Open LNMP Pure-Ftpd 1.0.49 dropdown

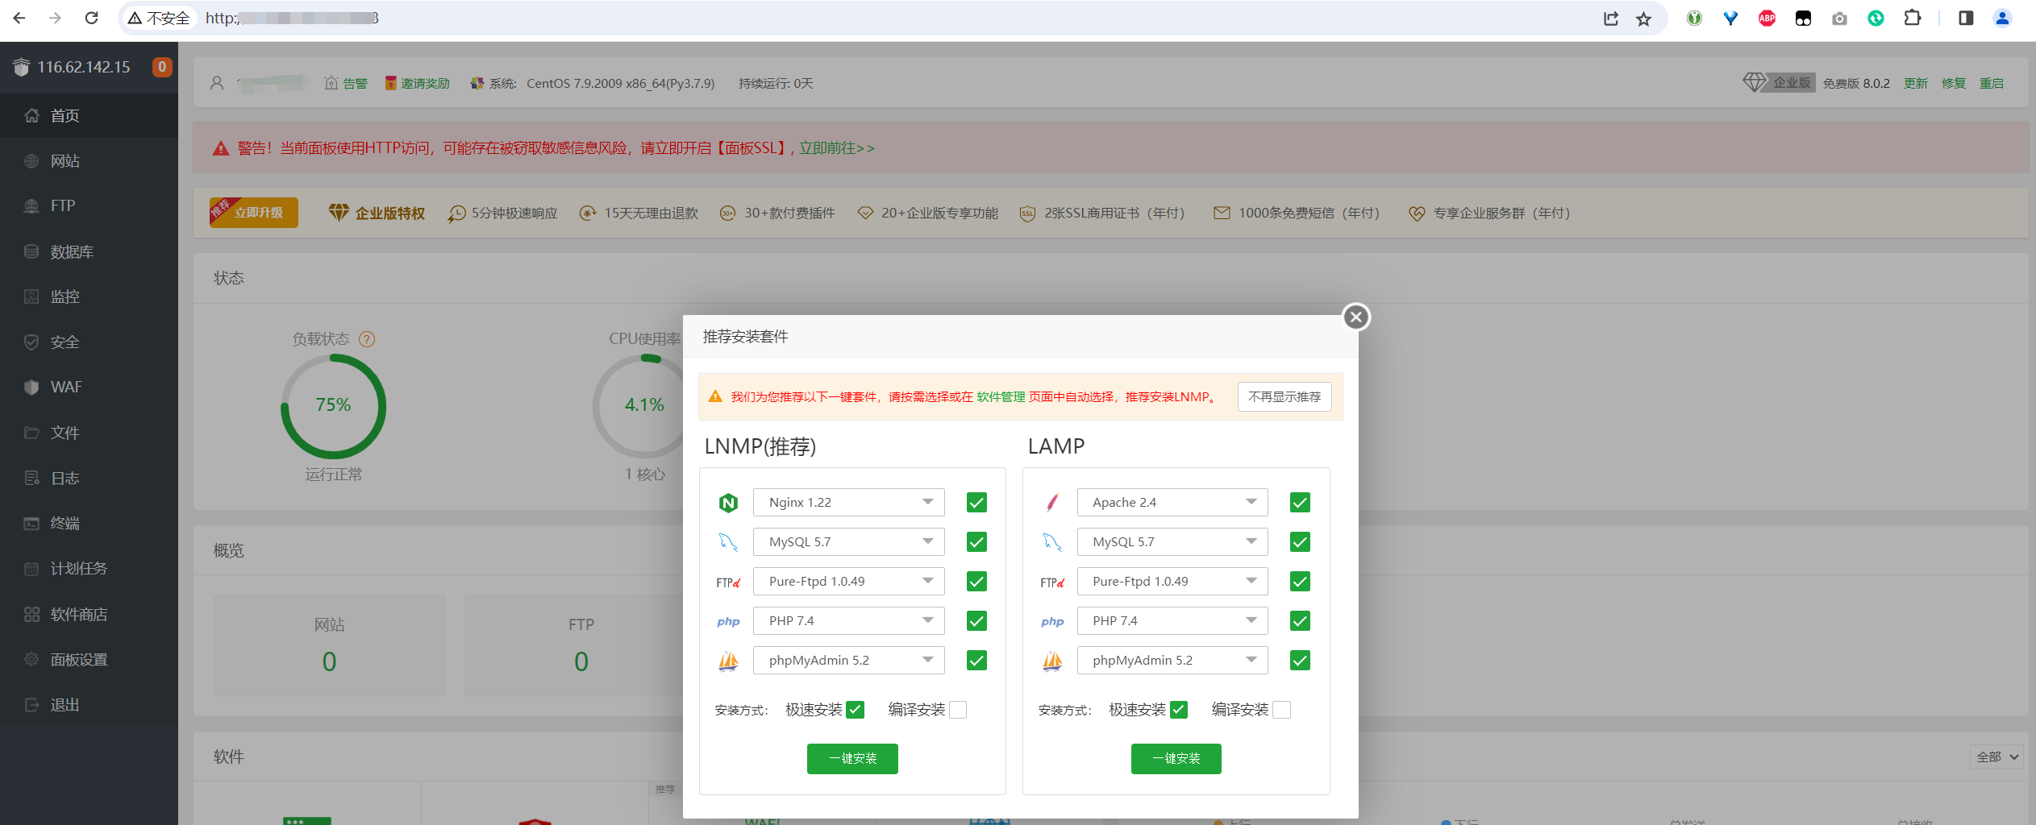848,582
